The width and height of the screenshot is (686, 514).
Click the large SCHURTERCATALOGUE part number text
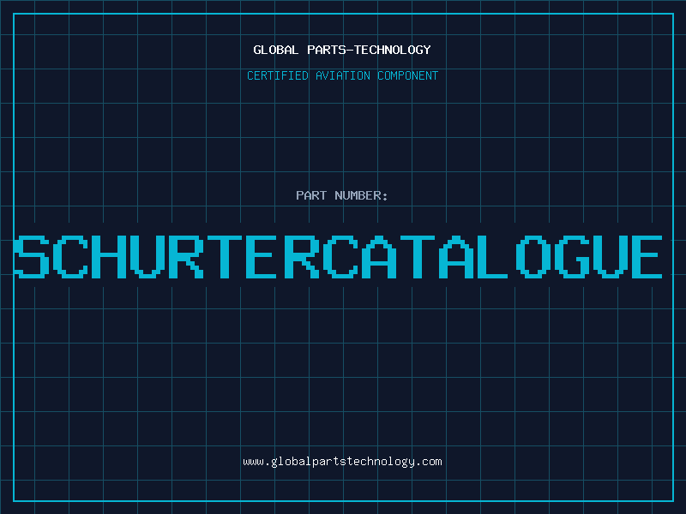(x=340, y=257)
